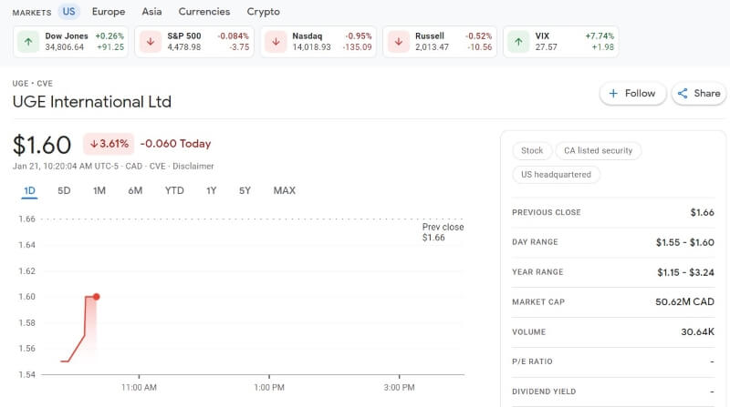This screenshot has width=730, height=407.
Task: Click the red price marker dot on chart
Action: click(x=97, y=297)
